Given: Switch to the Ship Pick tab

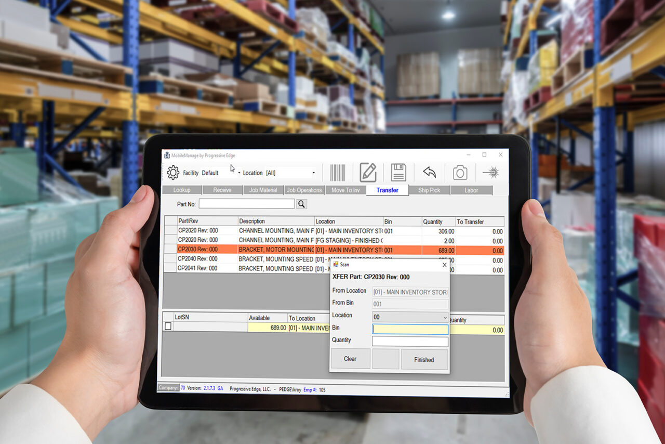Looking at the screenshot, I should pyautogui.click(x=429, y=190).
